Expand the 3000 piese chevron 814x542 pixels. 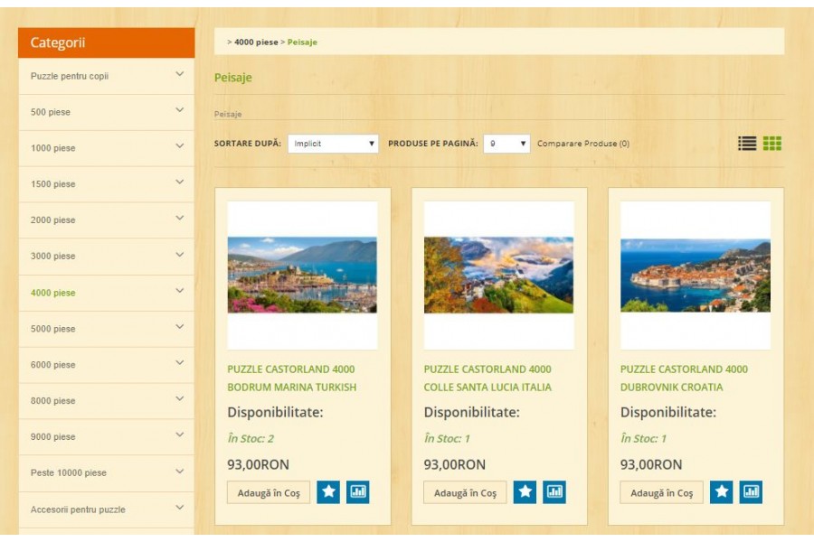pos(180,255)
